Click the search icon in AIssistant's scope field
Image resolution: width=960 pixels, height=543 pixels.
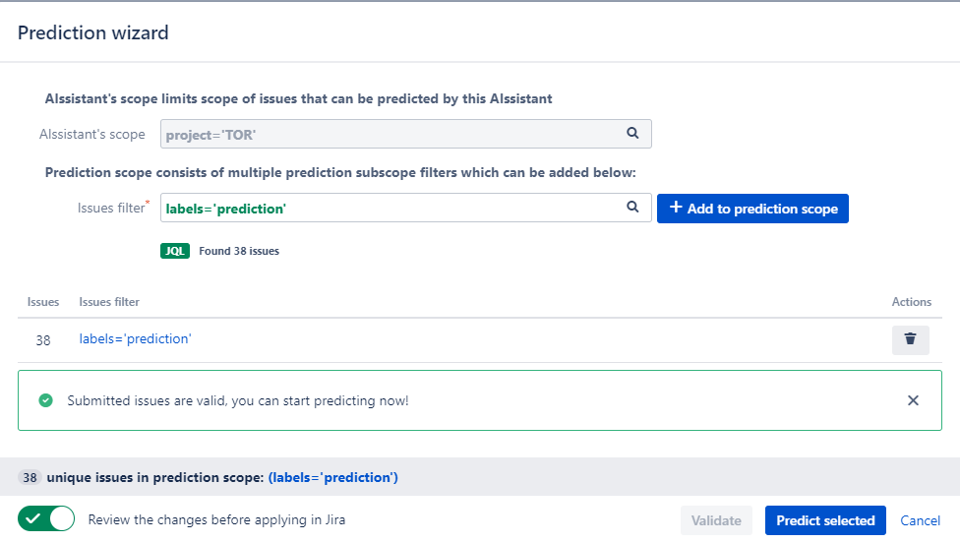632,134
